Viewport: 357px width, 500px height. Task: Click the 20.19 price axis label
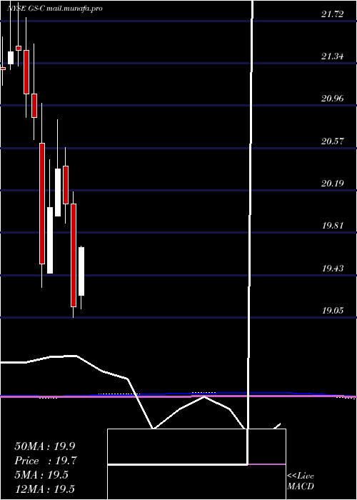pyautogui.click(x=333, y=184)
